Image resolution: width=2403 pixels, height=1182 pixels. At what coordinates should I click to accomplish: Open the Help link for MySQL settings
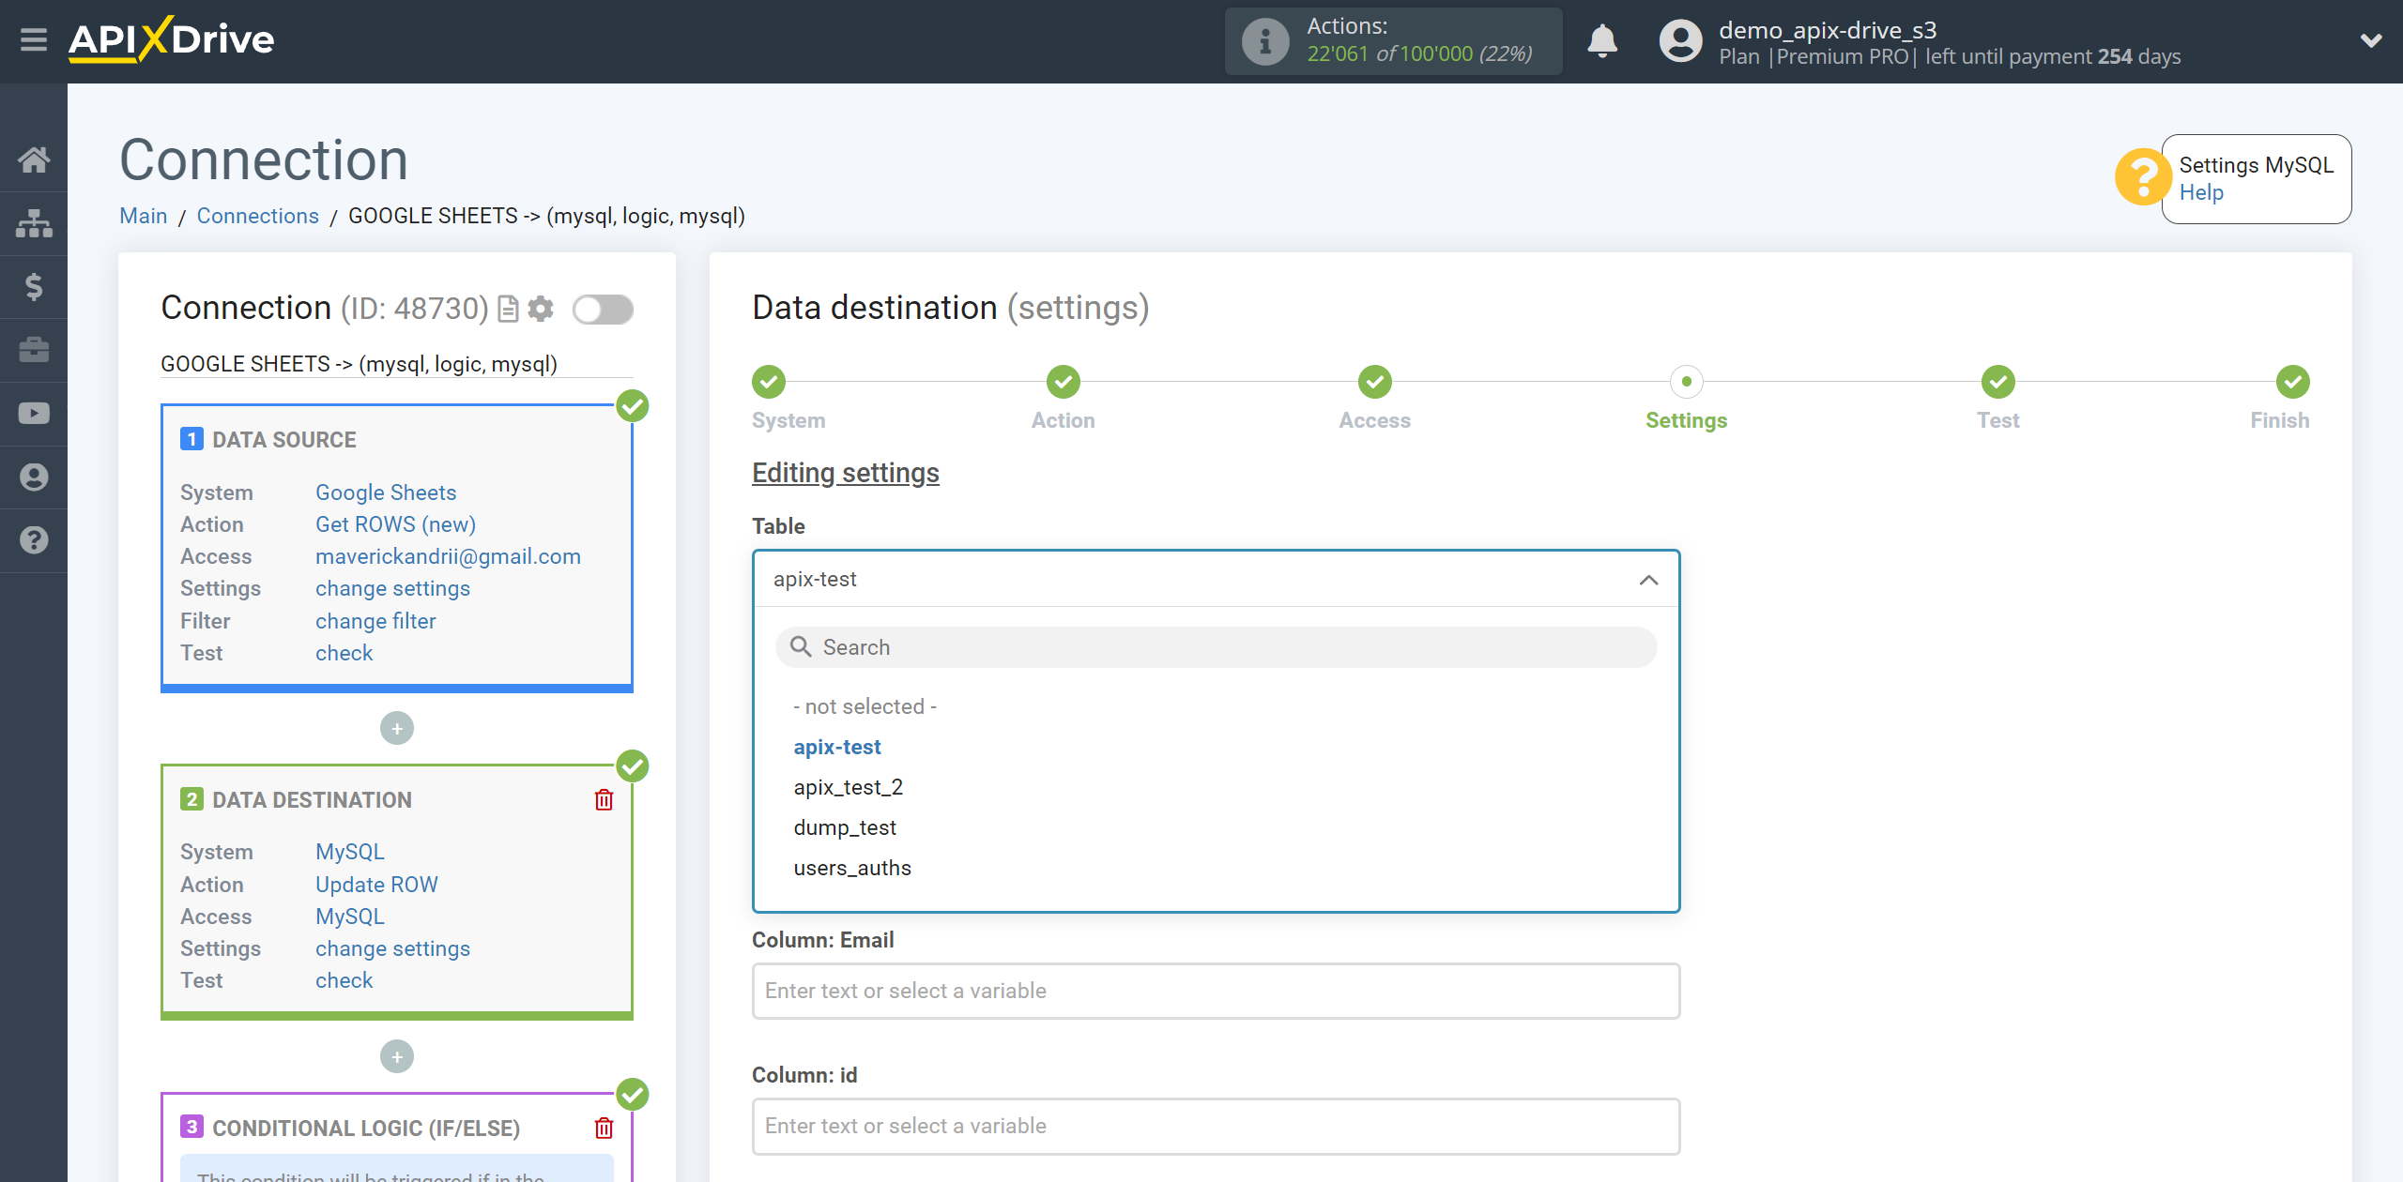point(2200,192)
